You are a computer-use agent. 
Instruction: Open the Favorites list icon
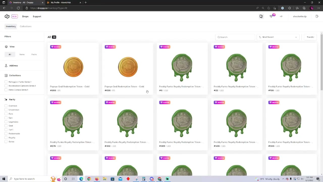[x=297, y=8]
